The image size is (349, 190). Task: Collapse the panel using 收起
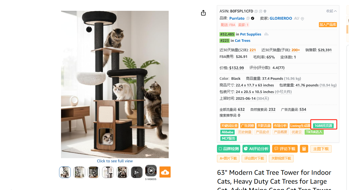(332, 11)
